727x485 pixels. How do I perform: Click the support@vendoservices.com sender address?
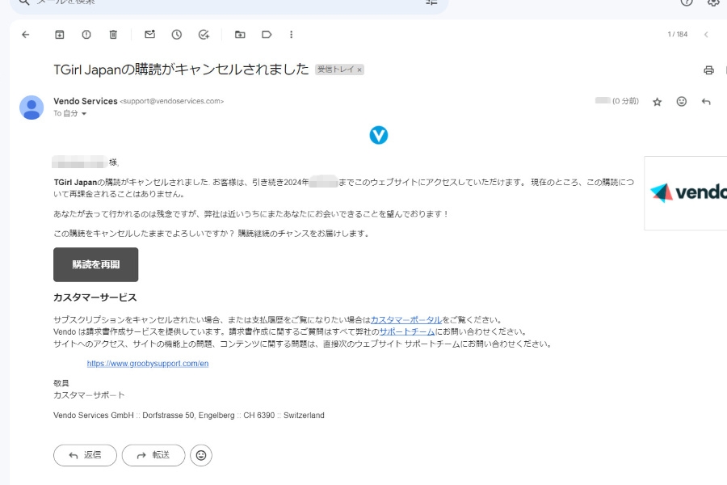click(171, 101)
